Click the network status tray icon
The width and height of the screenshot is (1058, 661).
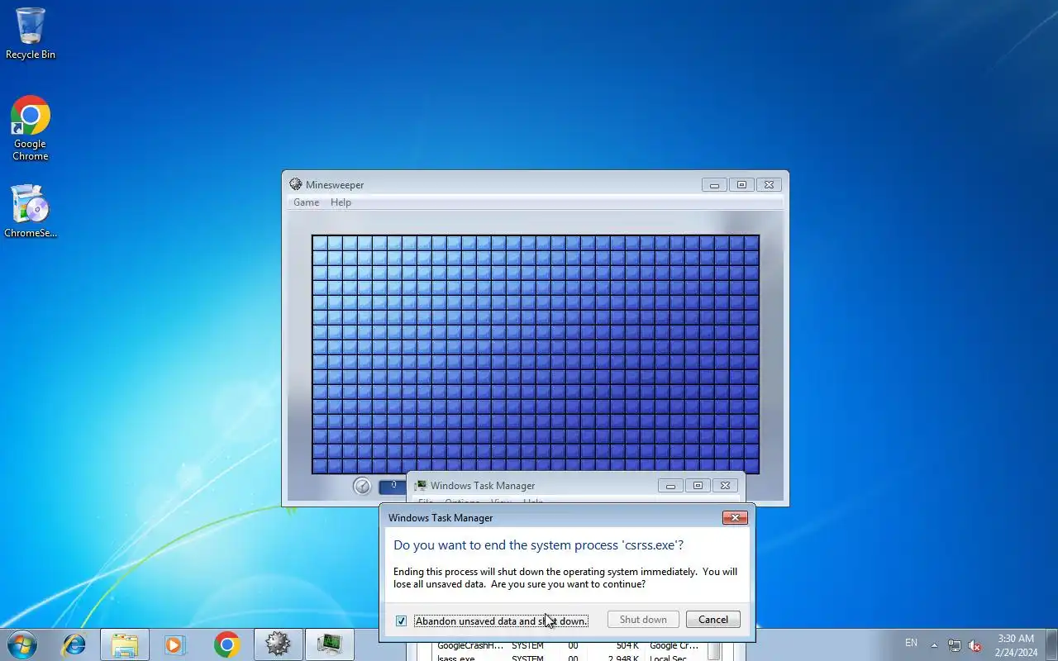955,645
